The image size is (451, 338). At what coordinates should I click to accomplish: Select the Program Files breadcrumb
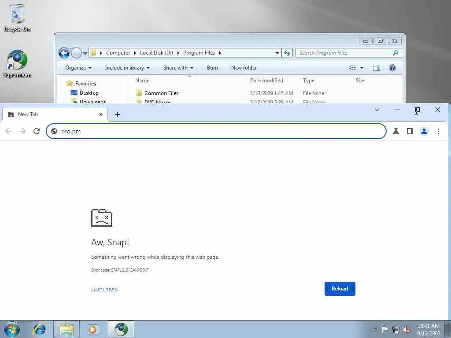pos(199,53)
